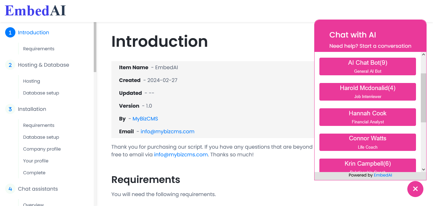433x206 pixels.
Task: Start chat with AI Chat Bot
Action: [x=368, y=66]
